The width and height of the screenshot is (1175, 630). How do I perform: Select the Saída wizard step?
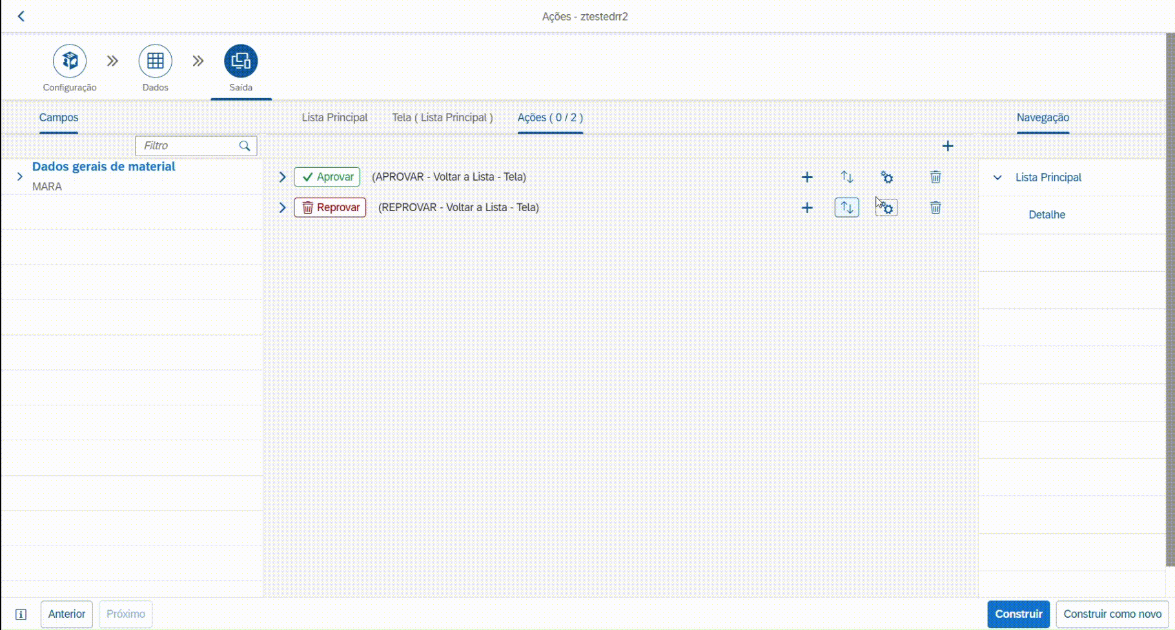click(x=241, y=61)
